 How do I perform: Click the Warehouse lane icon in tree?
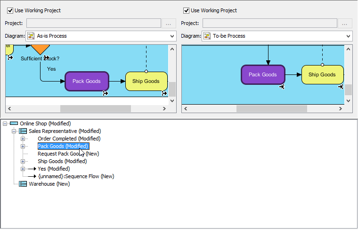(x=23, y=184)
